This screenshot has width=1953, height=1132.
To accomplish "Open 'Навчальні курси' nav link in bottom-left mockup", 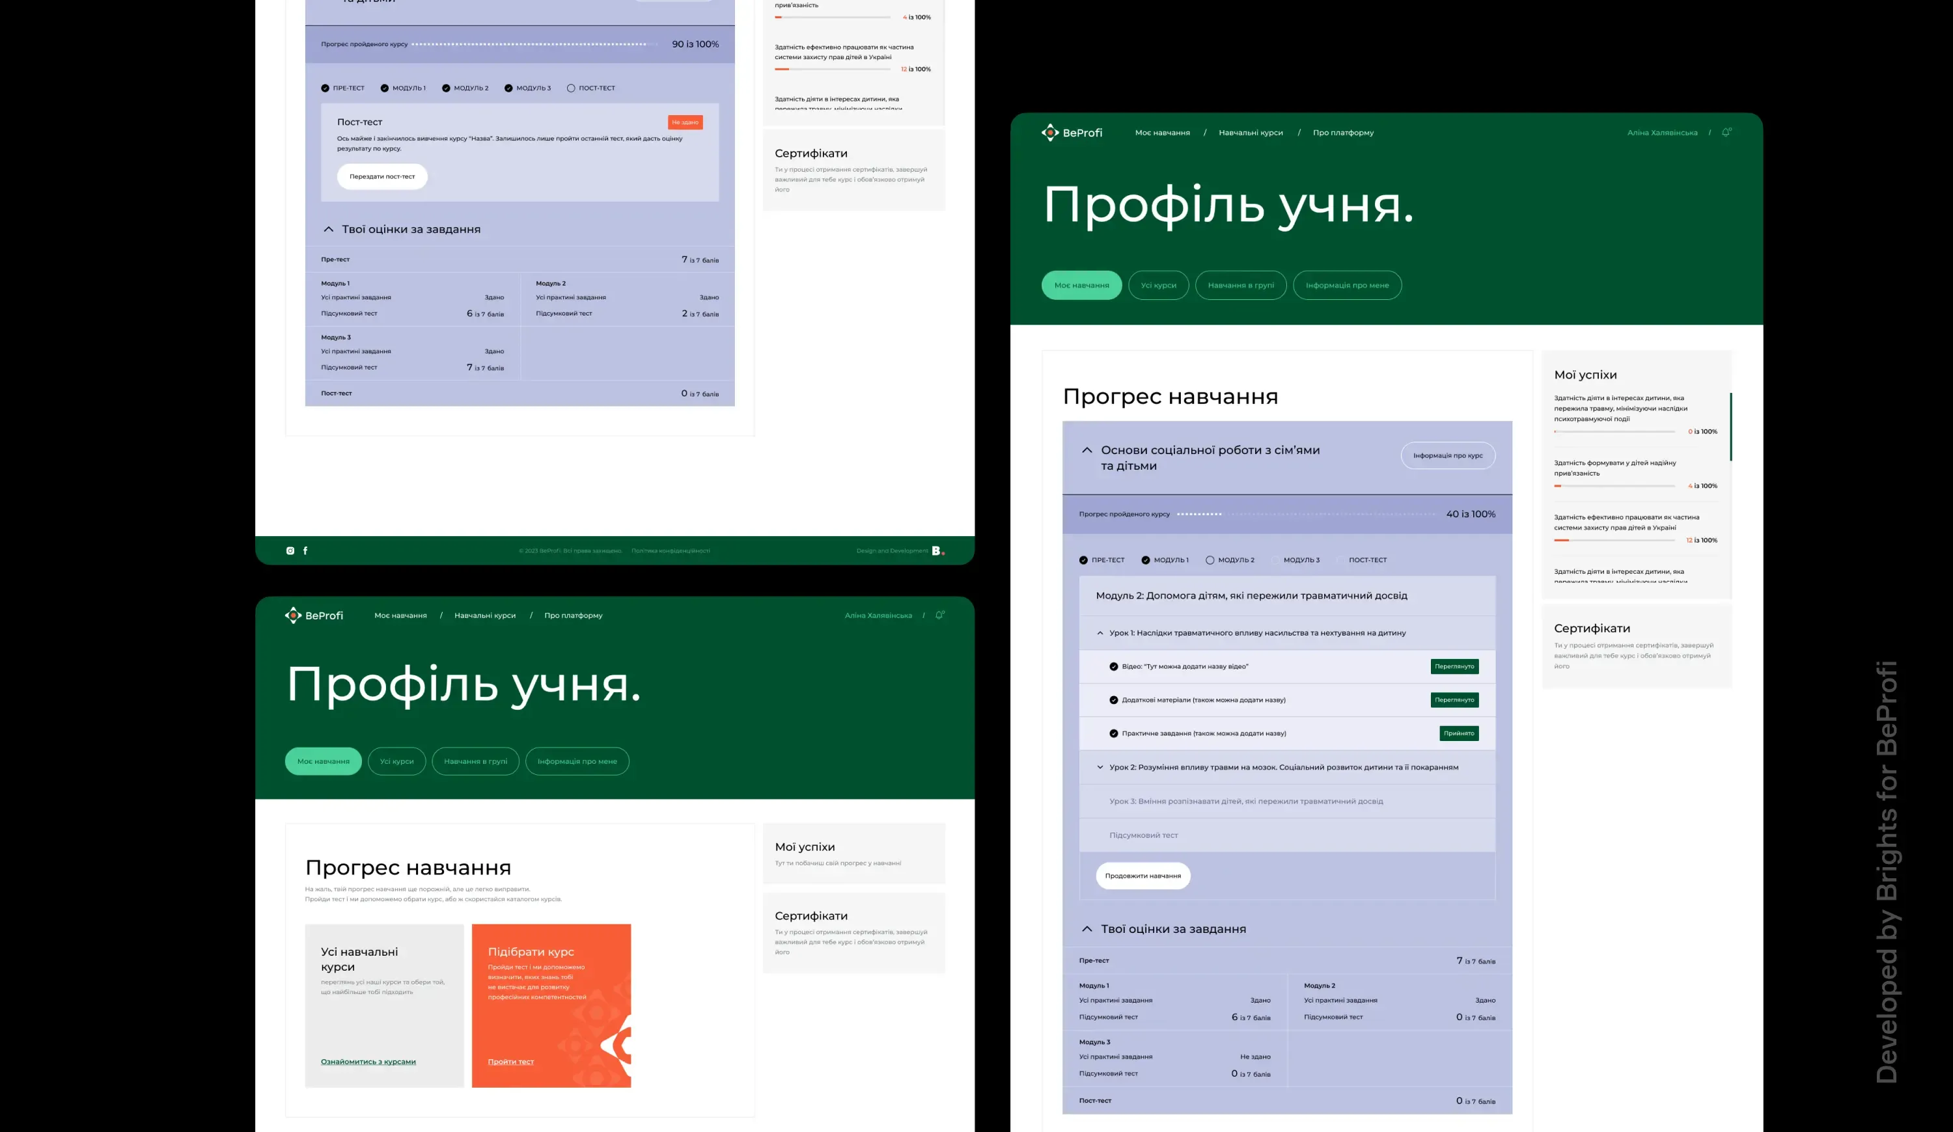I will 484,615.
